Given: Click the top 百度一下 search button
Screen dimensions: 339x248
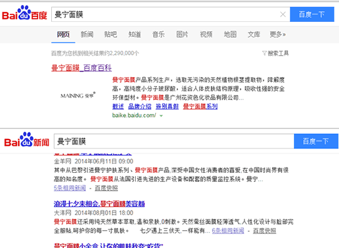Looking at the screenshot, I should pos(311,14).
